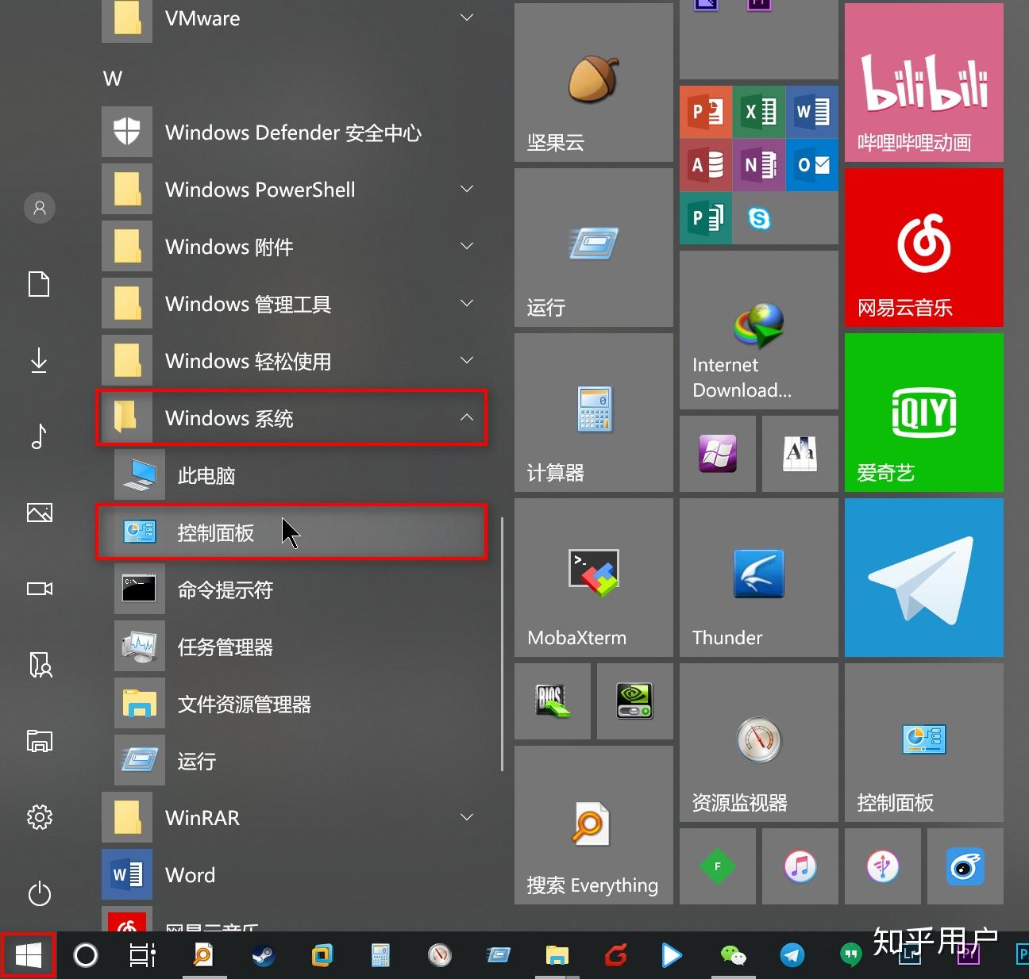Open the green diamond F small tile

coord(717,866)
